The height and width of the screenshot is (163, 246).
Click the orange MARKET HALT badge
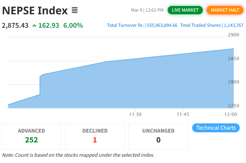click(225, 10)
